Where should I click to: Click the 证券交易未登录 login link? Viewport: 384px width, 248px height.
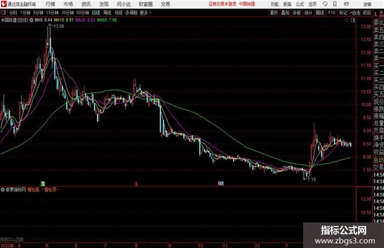pos(223,4)
